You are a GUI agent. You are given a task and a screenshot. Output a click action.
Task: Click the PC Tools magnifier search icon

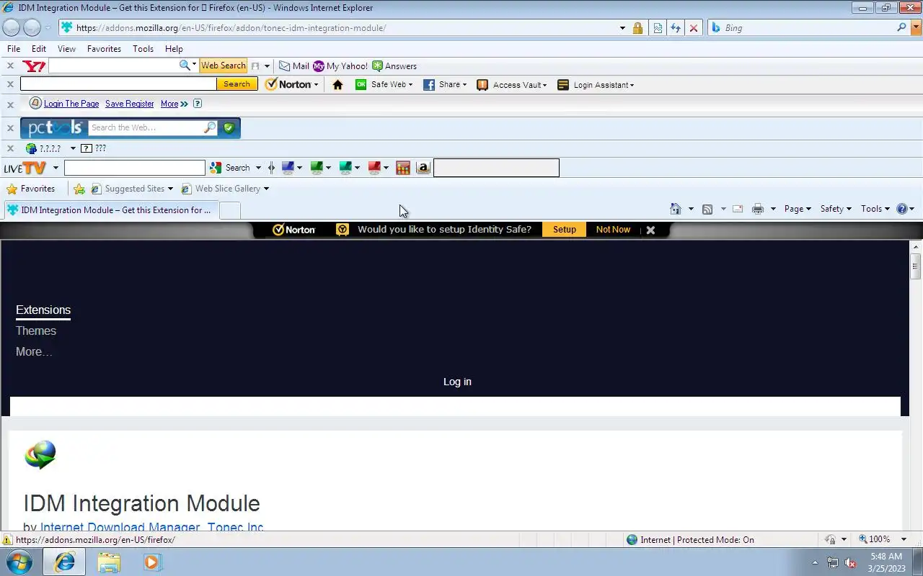tap(210, 127)
